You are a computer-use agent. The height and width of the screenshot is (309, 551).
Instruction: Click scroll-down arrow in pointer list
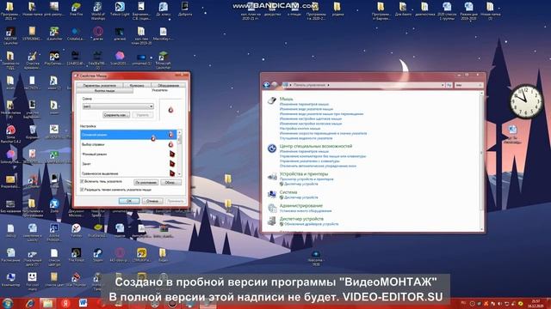click(x=180, y=174)
